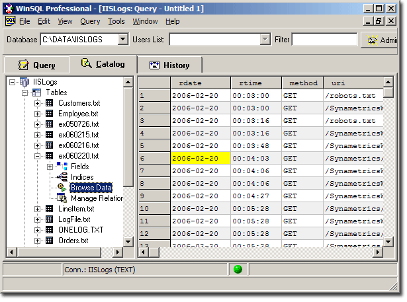This screenshot has width=407, height=302.
Task: Click the Fields node icon
Action: tap(62, 166)
